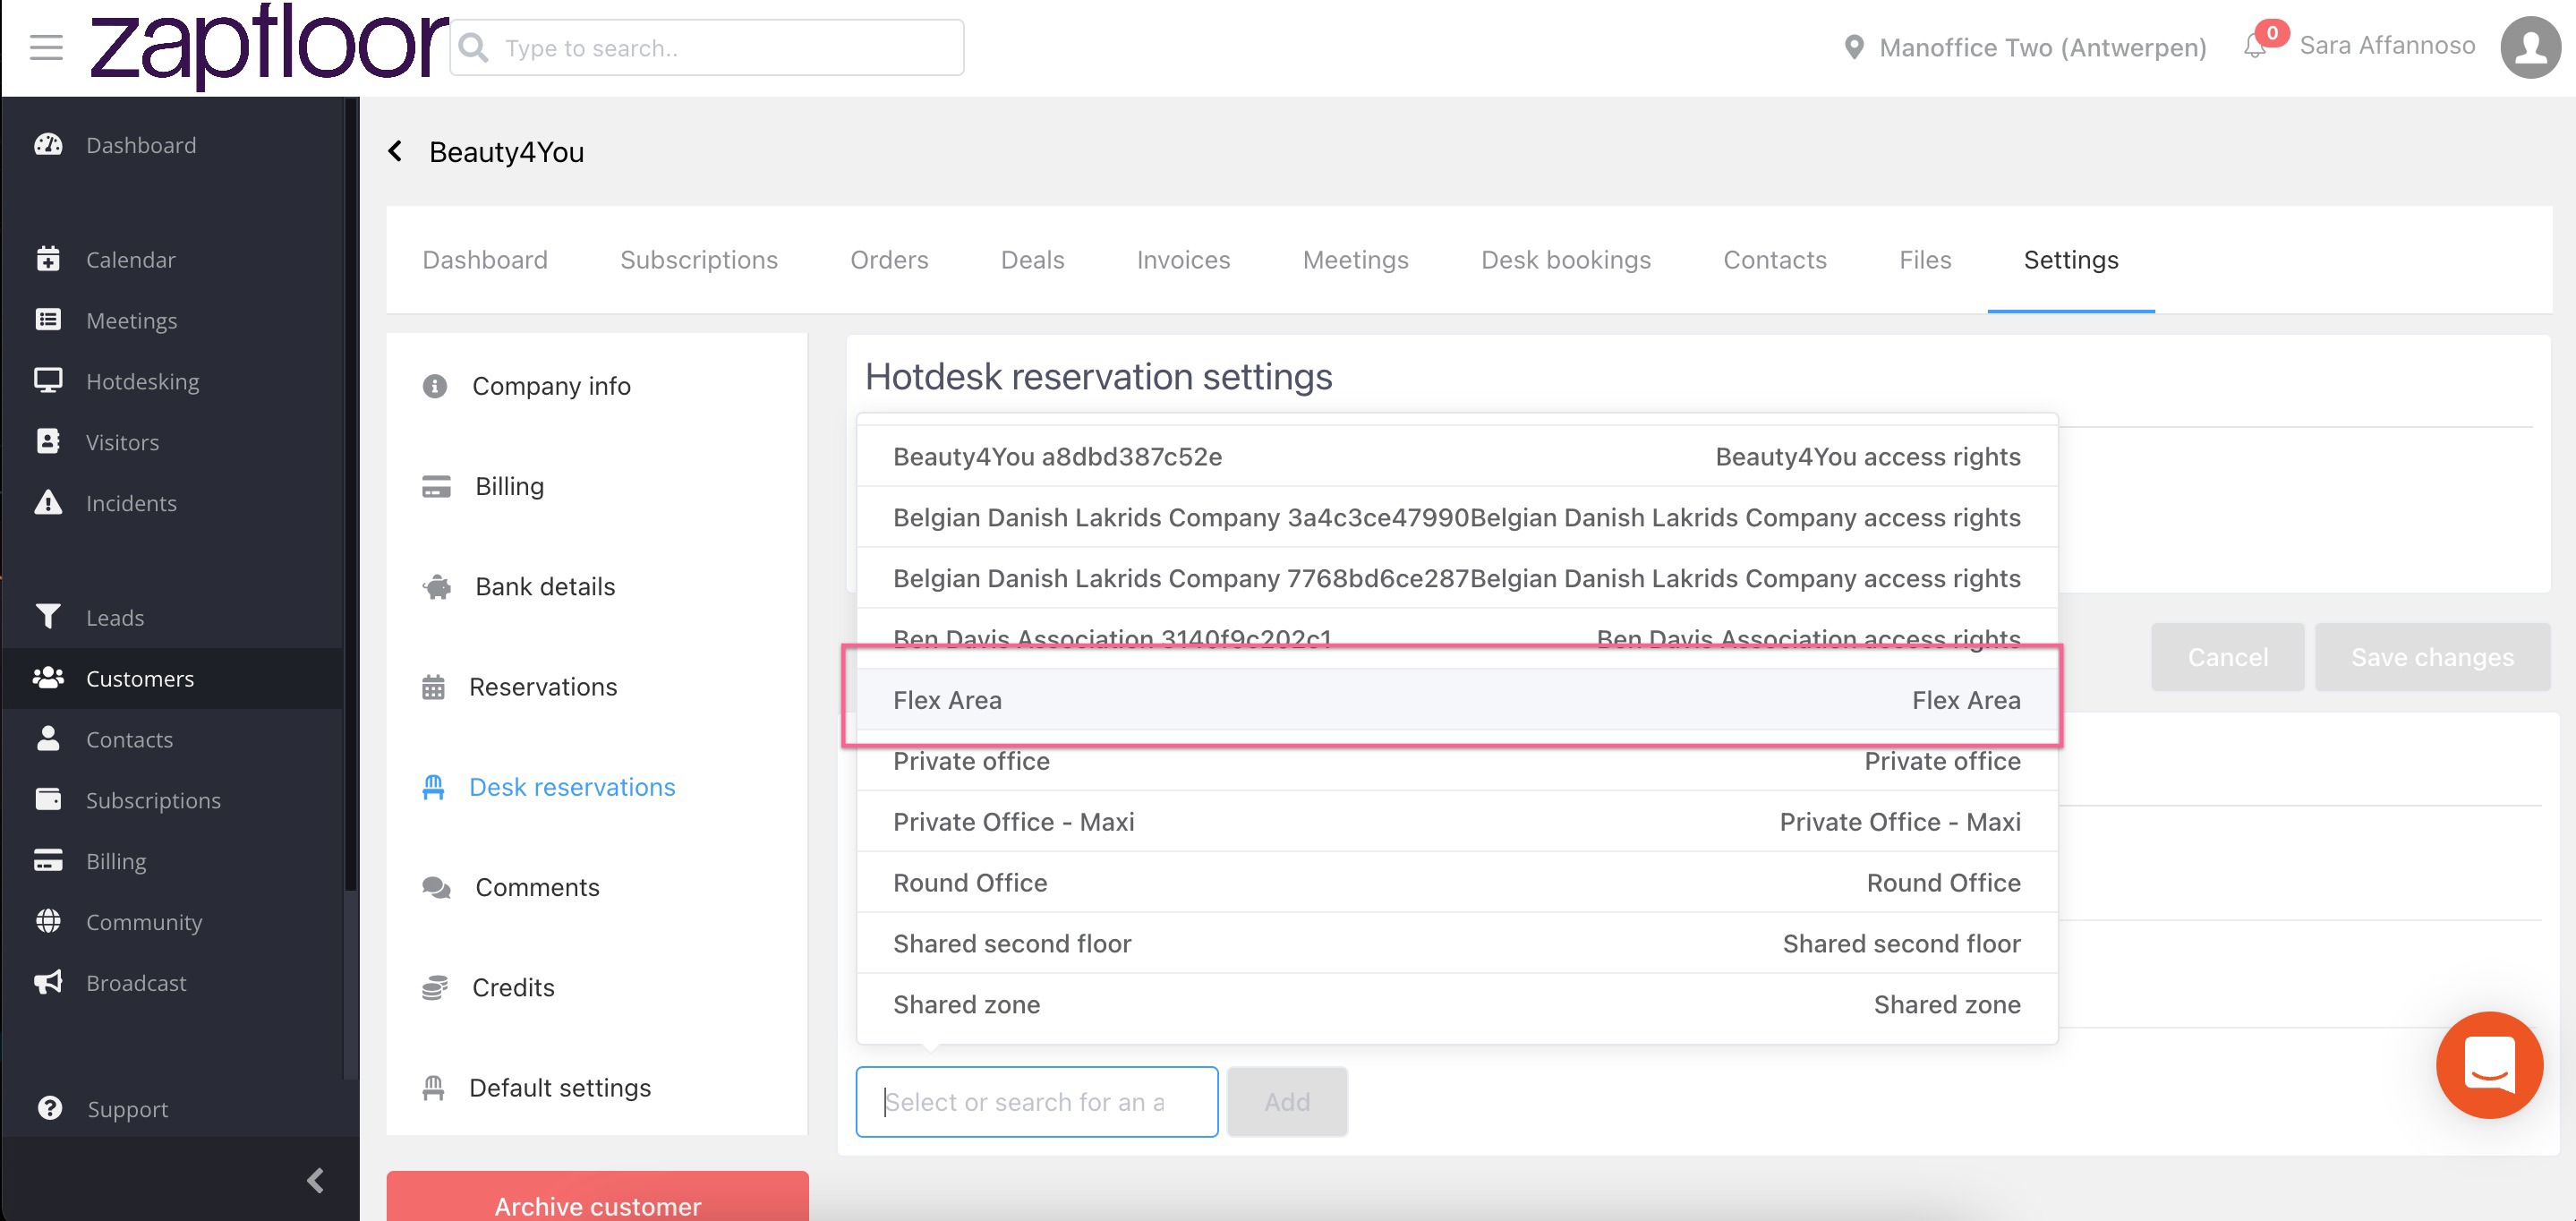Open the chat support bubble
2576x1221 pixels.
point(2489,1065)
